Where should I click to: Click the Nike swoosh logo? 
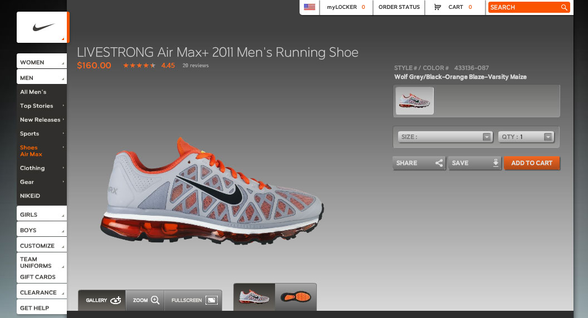click(43, 27)
